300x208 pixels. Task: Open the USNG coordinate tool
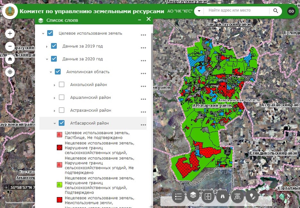point(237,196)
